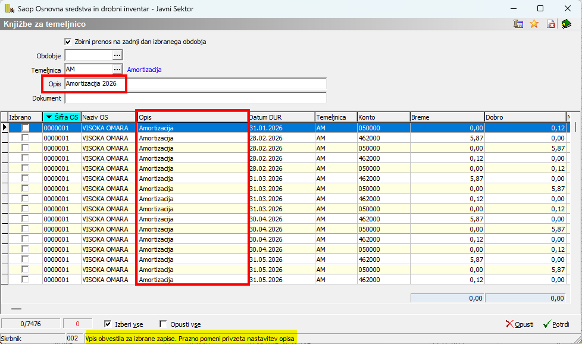Click the document with red X icon
Screen dimensions: 582x344
[x=550, y=24]
